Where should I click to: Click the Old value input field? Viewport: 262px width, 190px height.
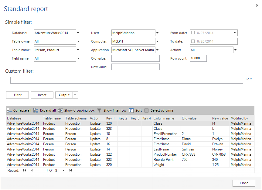[x=135, y=58]
